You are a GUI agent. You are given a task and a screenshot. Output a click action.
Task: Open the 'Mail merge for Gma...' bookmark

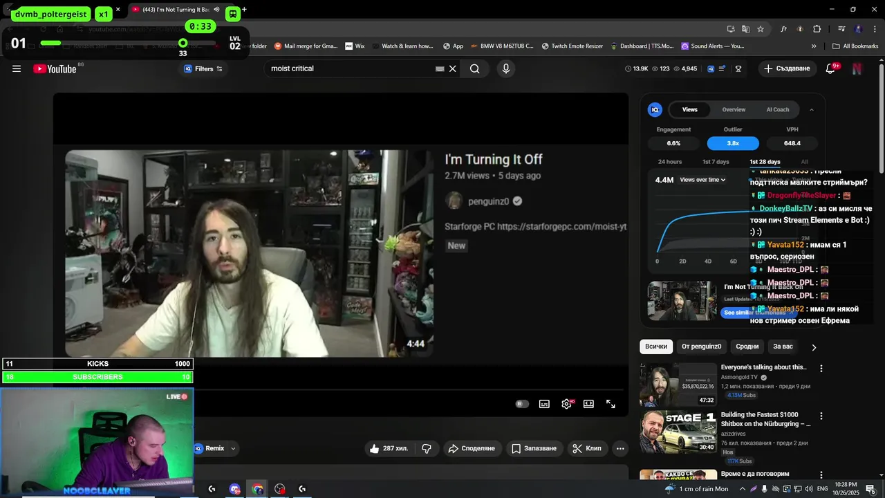(x=306, y=46)
